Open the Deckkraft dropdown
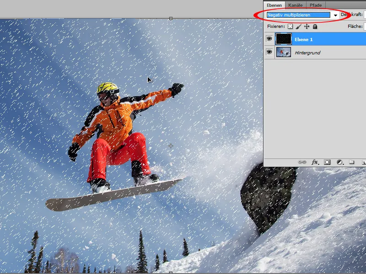The image size is (366, 274). [364, 14]
